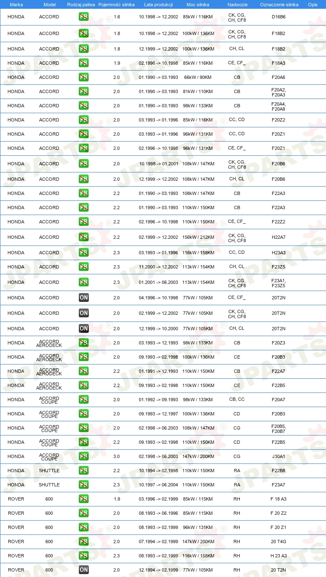Select the "Moc silnika" column header
Screen dimensions: 326x577
pyautogui.click(x=198, y=5)
